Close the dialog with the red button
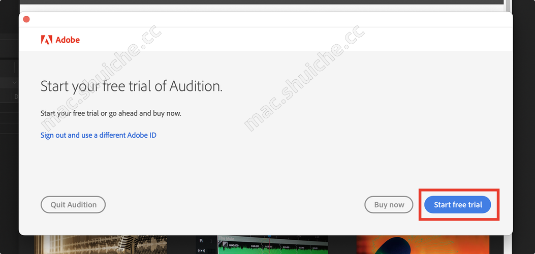 [26, 19]
